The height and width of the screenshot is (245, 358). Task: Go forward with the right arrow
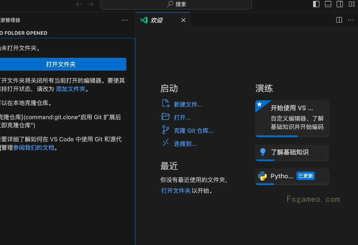pos(91,4)
